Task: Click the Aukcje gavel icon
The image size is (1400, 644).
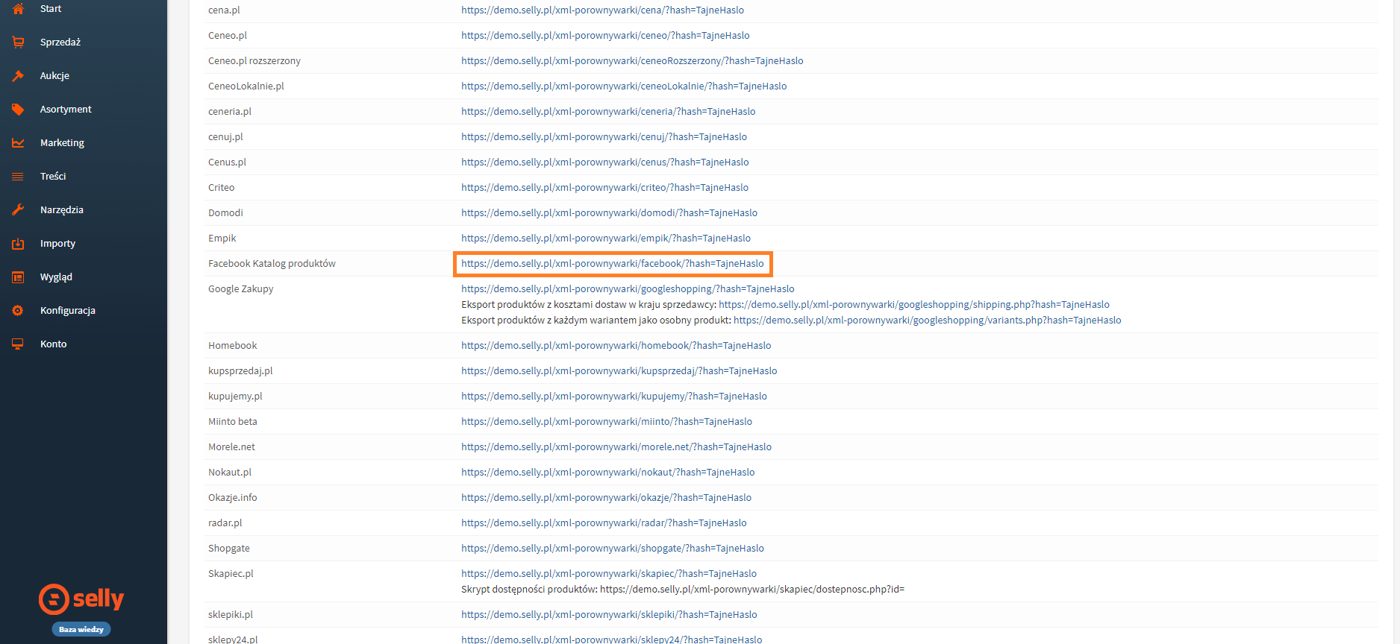Action: (x=18, y=76)
